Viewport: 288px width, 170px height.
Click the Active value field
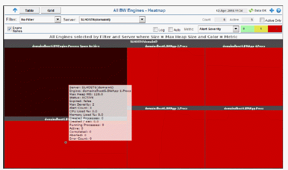[248, 19]
